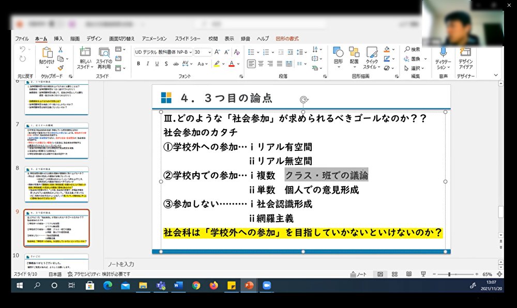Open the font name dropdown
Screen dimensions: 517x308
click(190, 52)
